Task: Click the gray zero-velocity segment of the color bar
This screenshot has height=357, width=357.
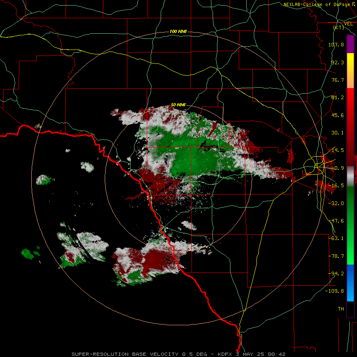Action: tap(350, 177)
